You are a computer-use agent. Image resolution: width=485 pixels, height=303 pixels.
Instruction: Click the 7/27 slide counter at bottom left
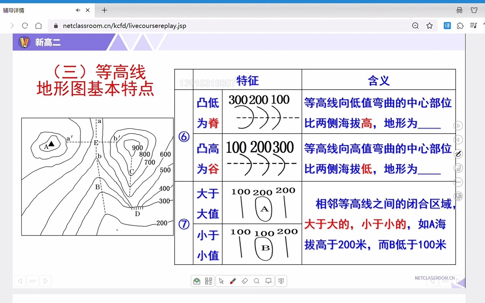pos(33,281)
